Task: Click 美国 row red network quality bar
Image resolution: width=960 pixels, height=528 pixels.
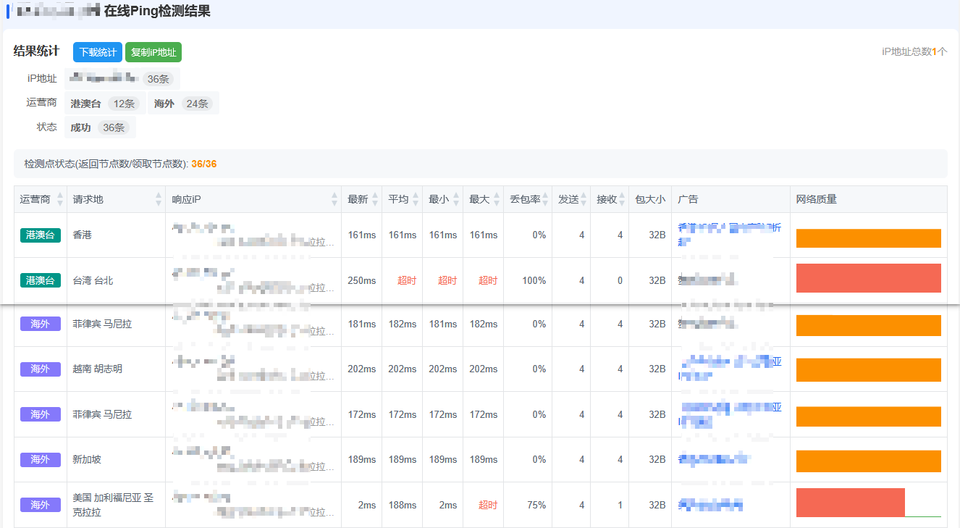Action: tap(851, 503)
